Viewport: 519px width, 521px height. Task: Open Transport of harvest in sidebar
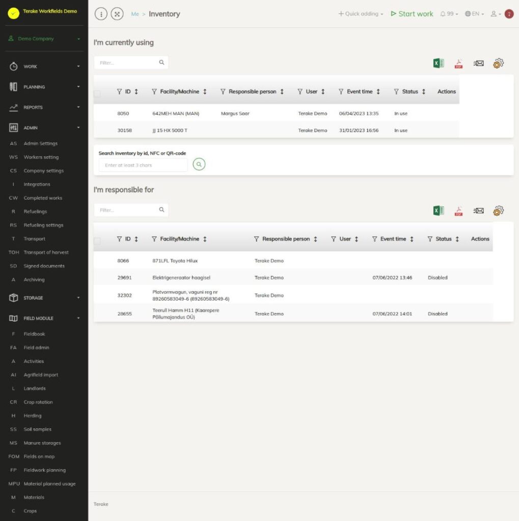tap(46, 252)
